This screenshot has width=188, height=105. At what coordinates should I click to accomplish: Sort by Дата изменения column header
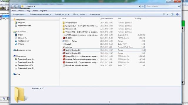pos(107,19)
